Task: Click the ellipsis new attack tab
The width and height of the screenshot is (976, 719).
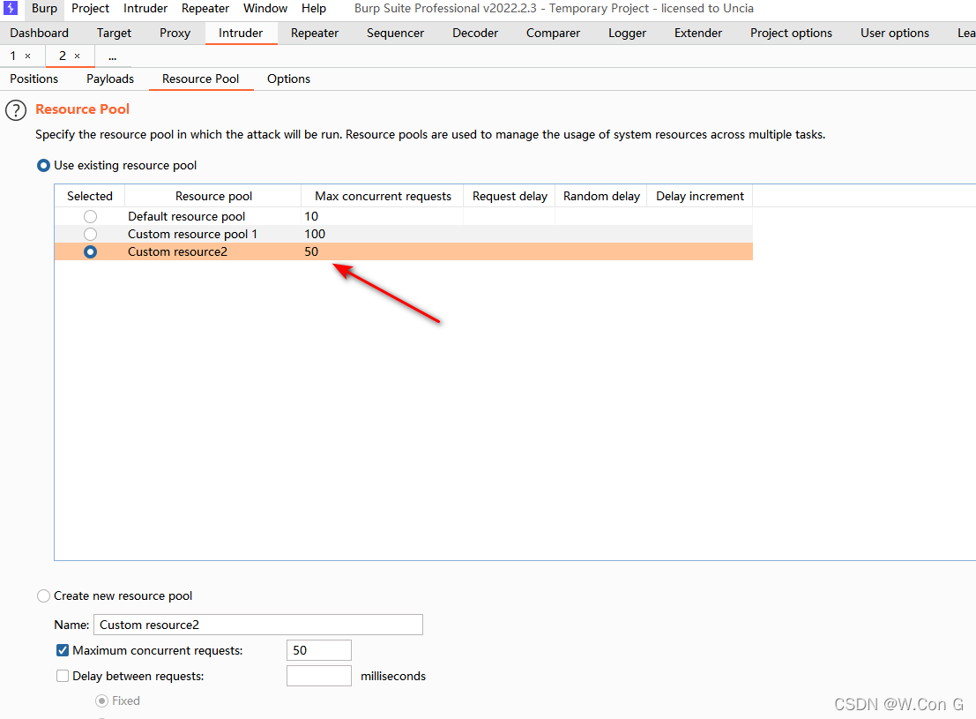Action: coord(112,56)
